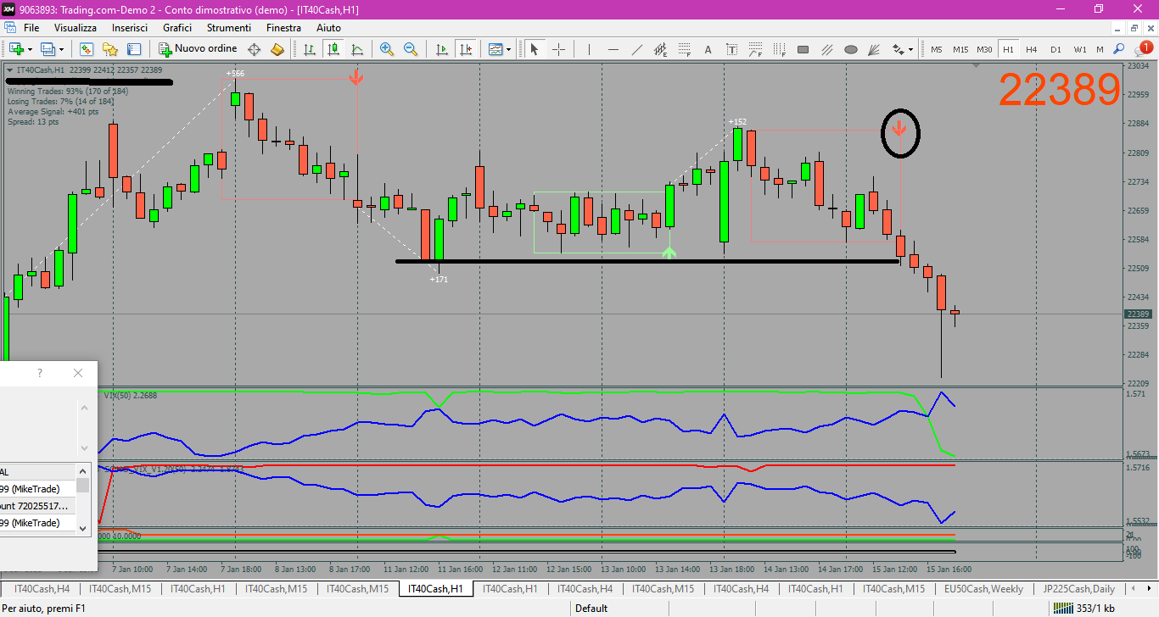The image size is (1159, 617).
Task: Switch to candlestick chart display
Action: coord(333,49)
